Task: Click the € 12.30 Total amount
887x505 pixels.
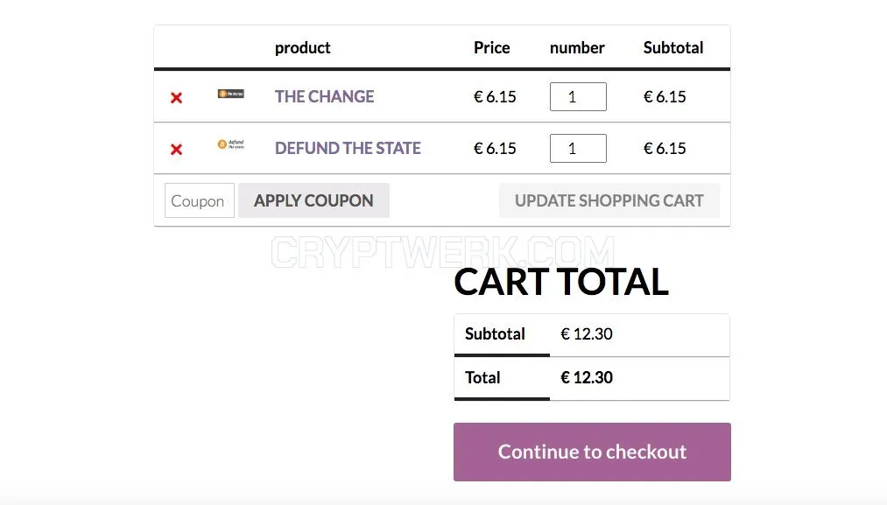Action: point(587,377)
